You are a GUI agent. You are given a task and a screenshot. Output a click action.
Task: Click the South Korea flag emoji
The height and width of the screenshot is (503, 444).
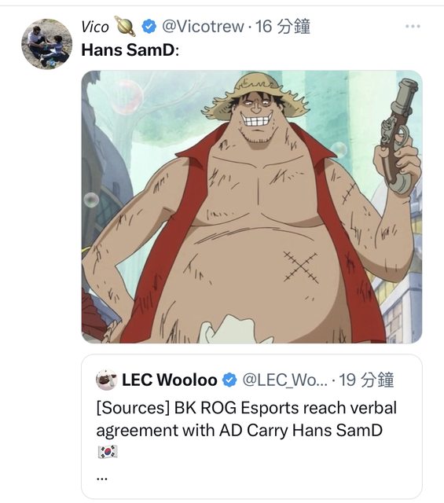pos(108,452)
